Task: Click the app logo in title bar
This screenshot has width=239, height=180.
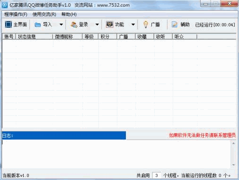Action: click(x=5, y=5)
